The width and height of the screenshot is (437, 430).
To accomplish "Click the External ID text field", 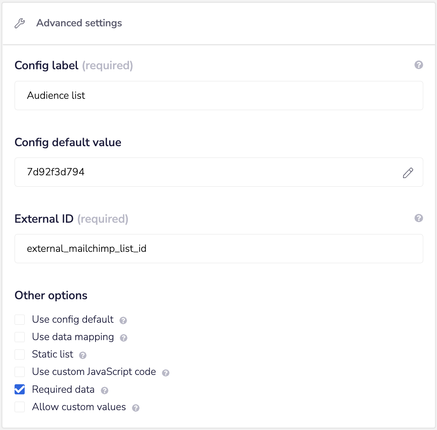I will 218,249.
